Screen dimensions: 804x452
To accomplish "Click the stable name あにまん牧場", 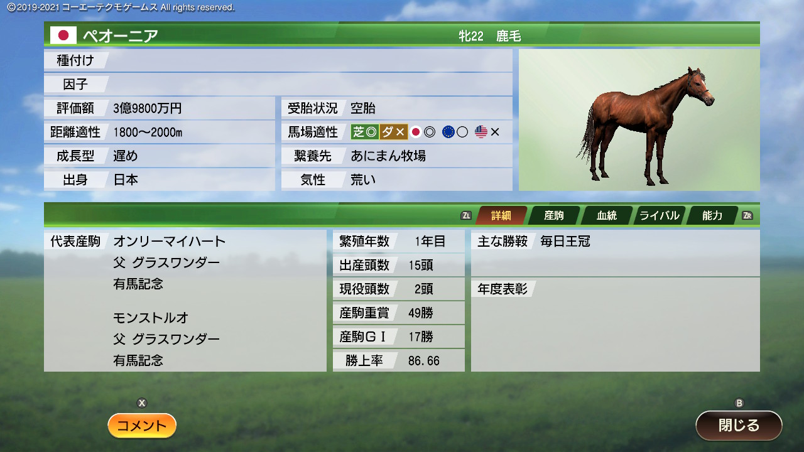I will tap(388, 156).
